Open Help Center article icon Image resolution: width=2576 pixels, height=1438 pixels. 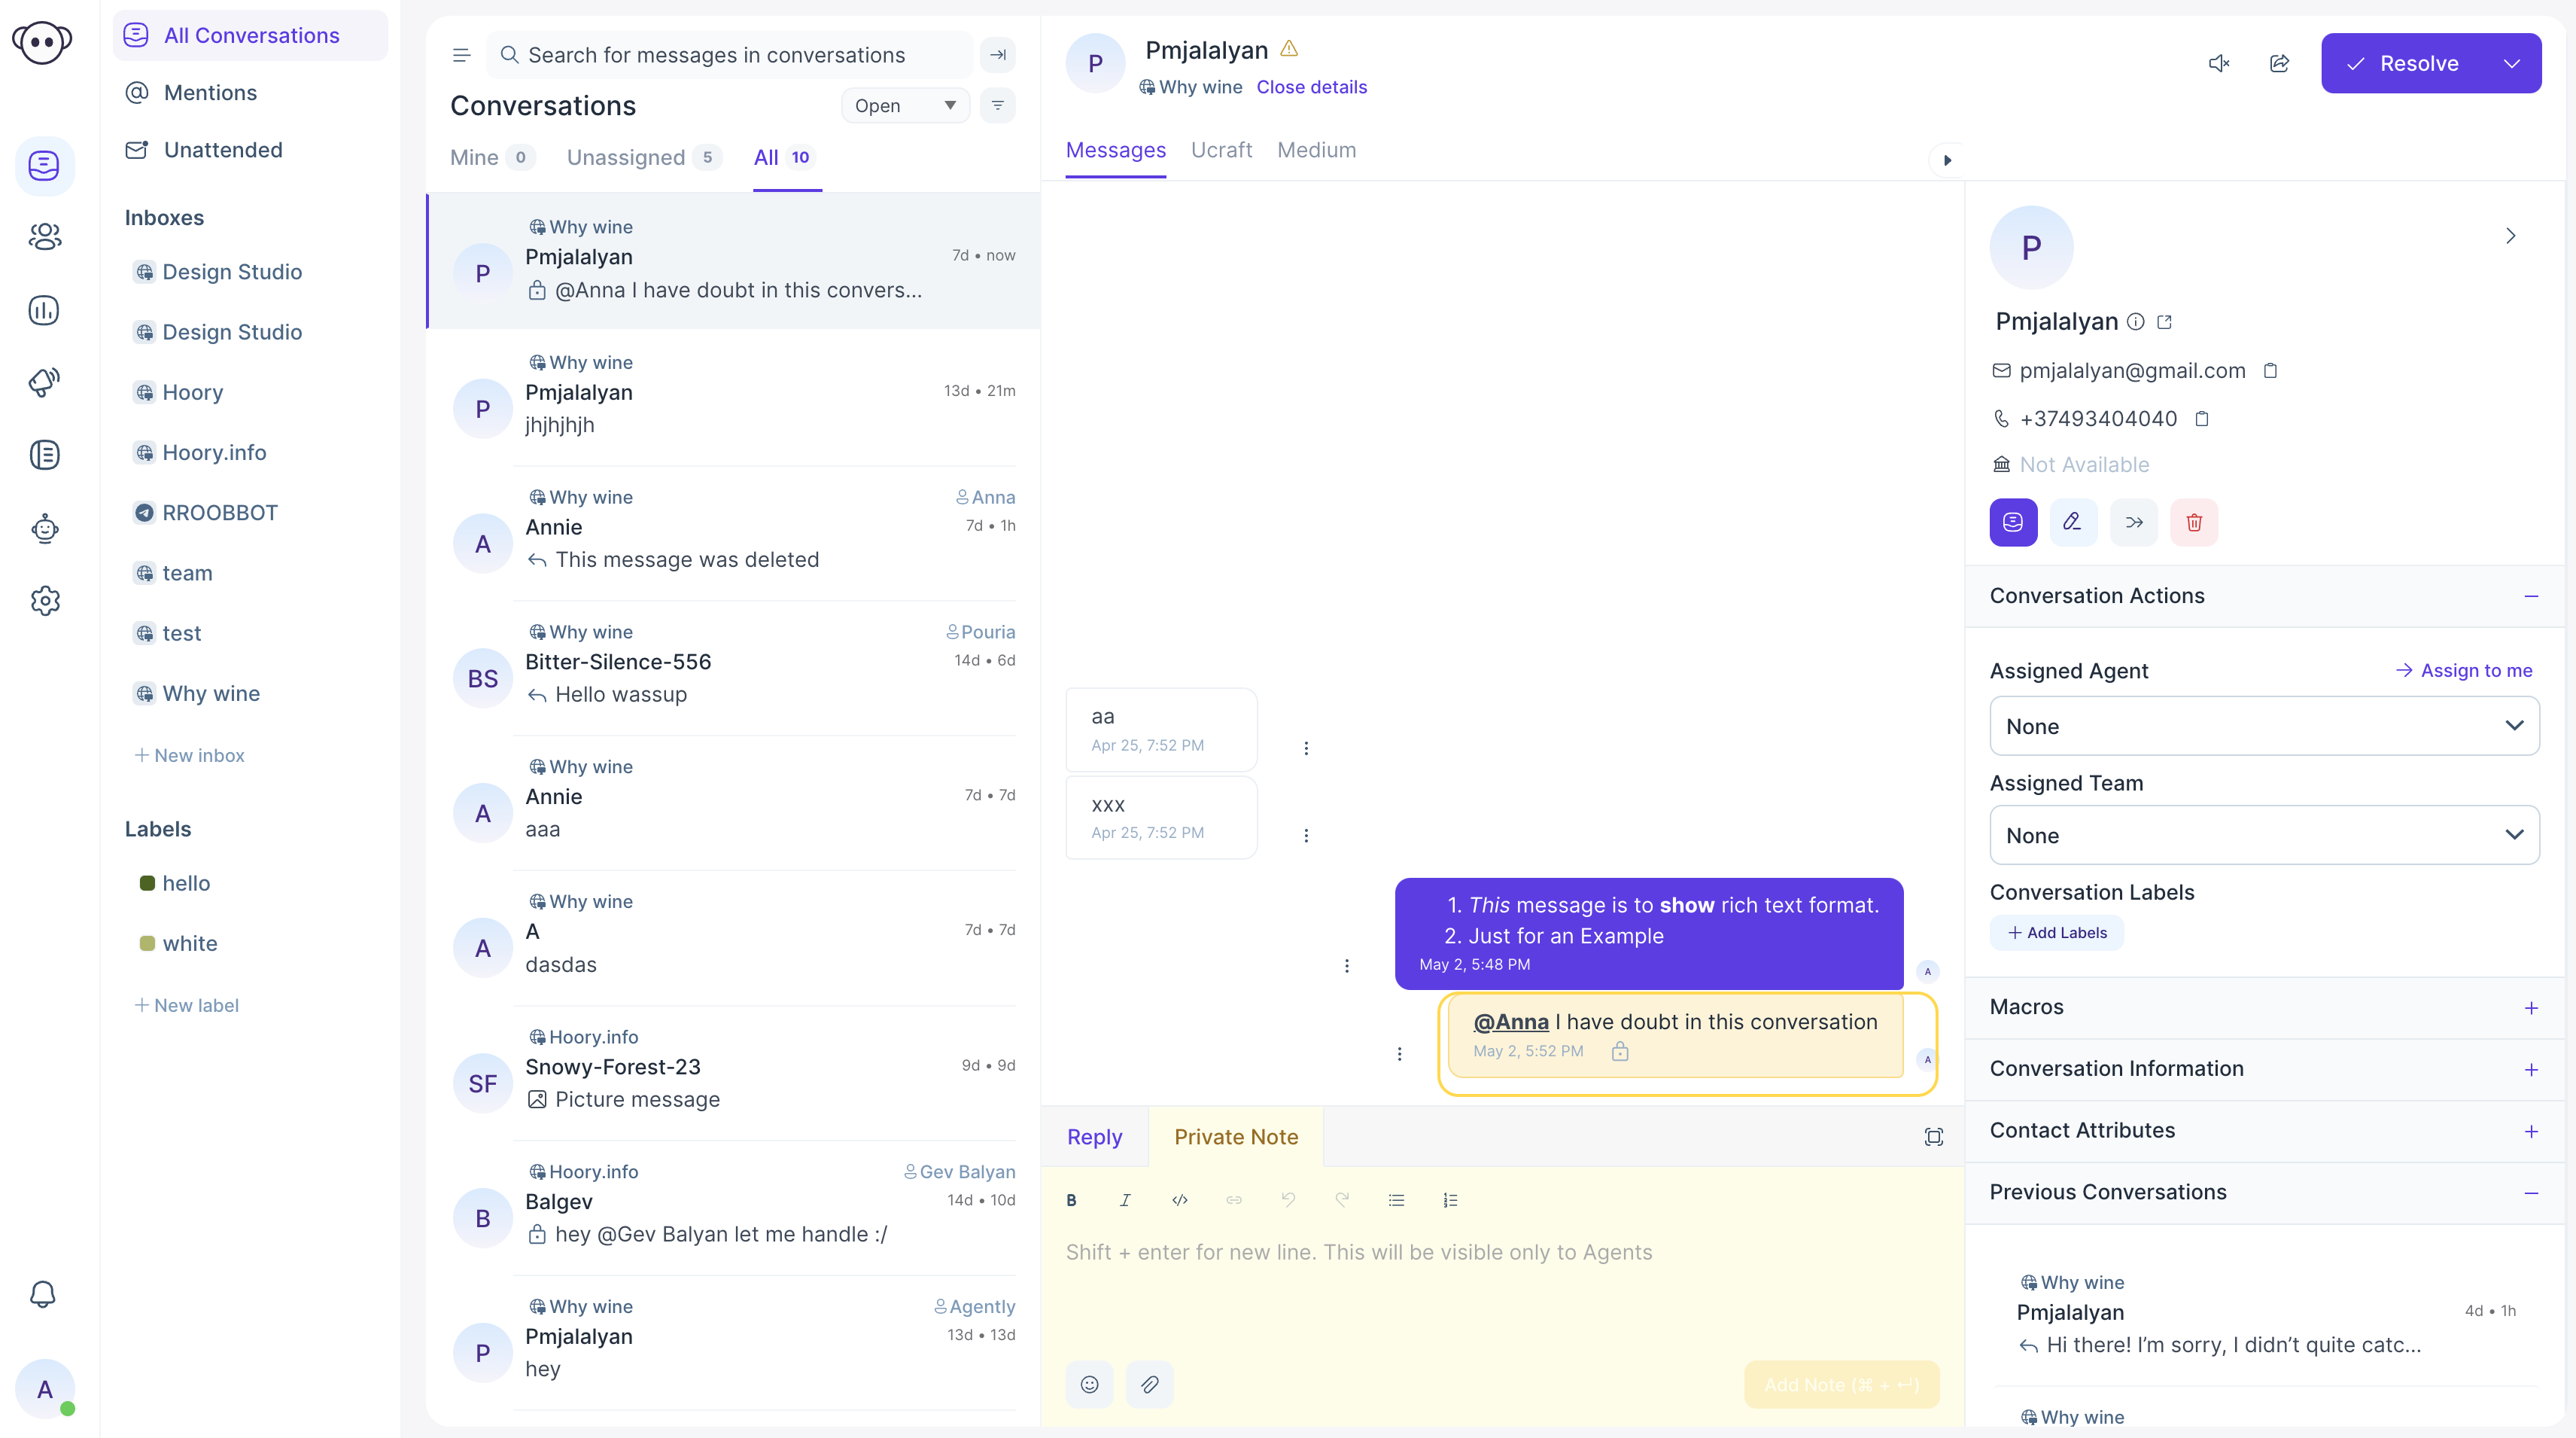pos(44,455)
